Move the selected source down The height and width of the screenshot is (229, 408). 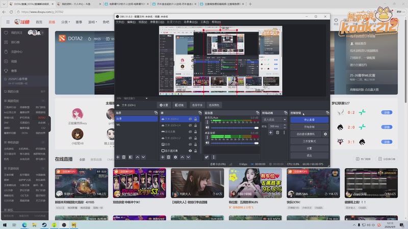point(188,157)
